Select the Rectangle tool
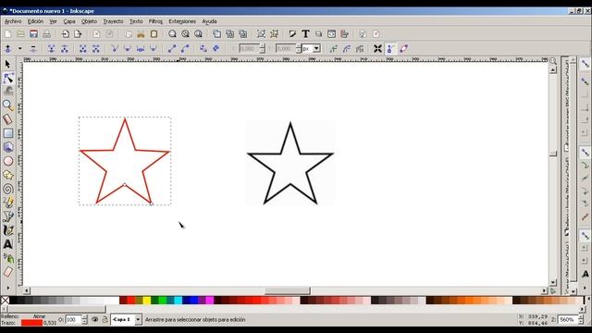 pos(8,133)
